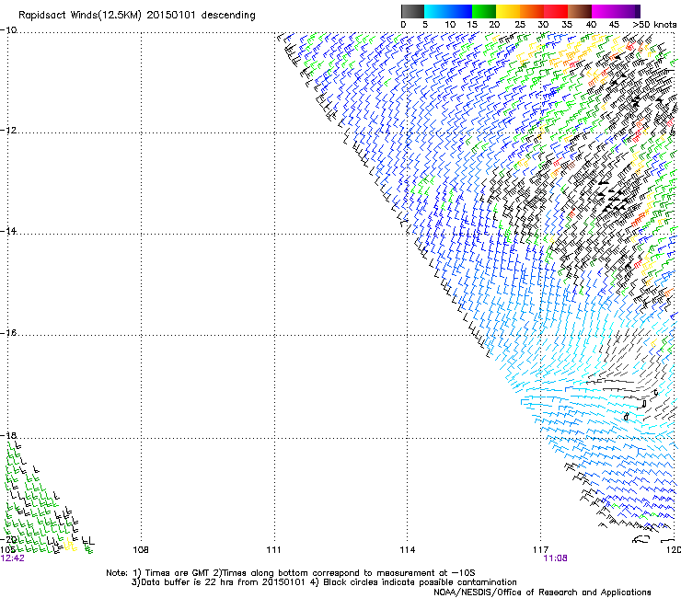Click the yellow 20-25 knots legend swatch
Viewport: 681px width, 598px height.
[508, 11]
